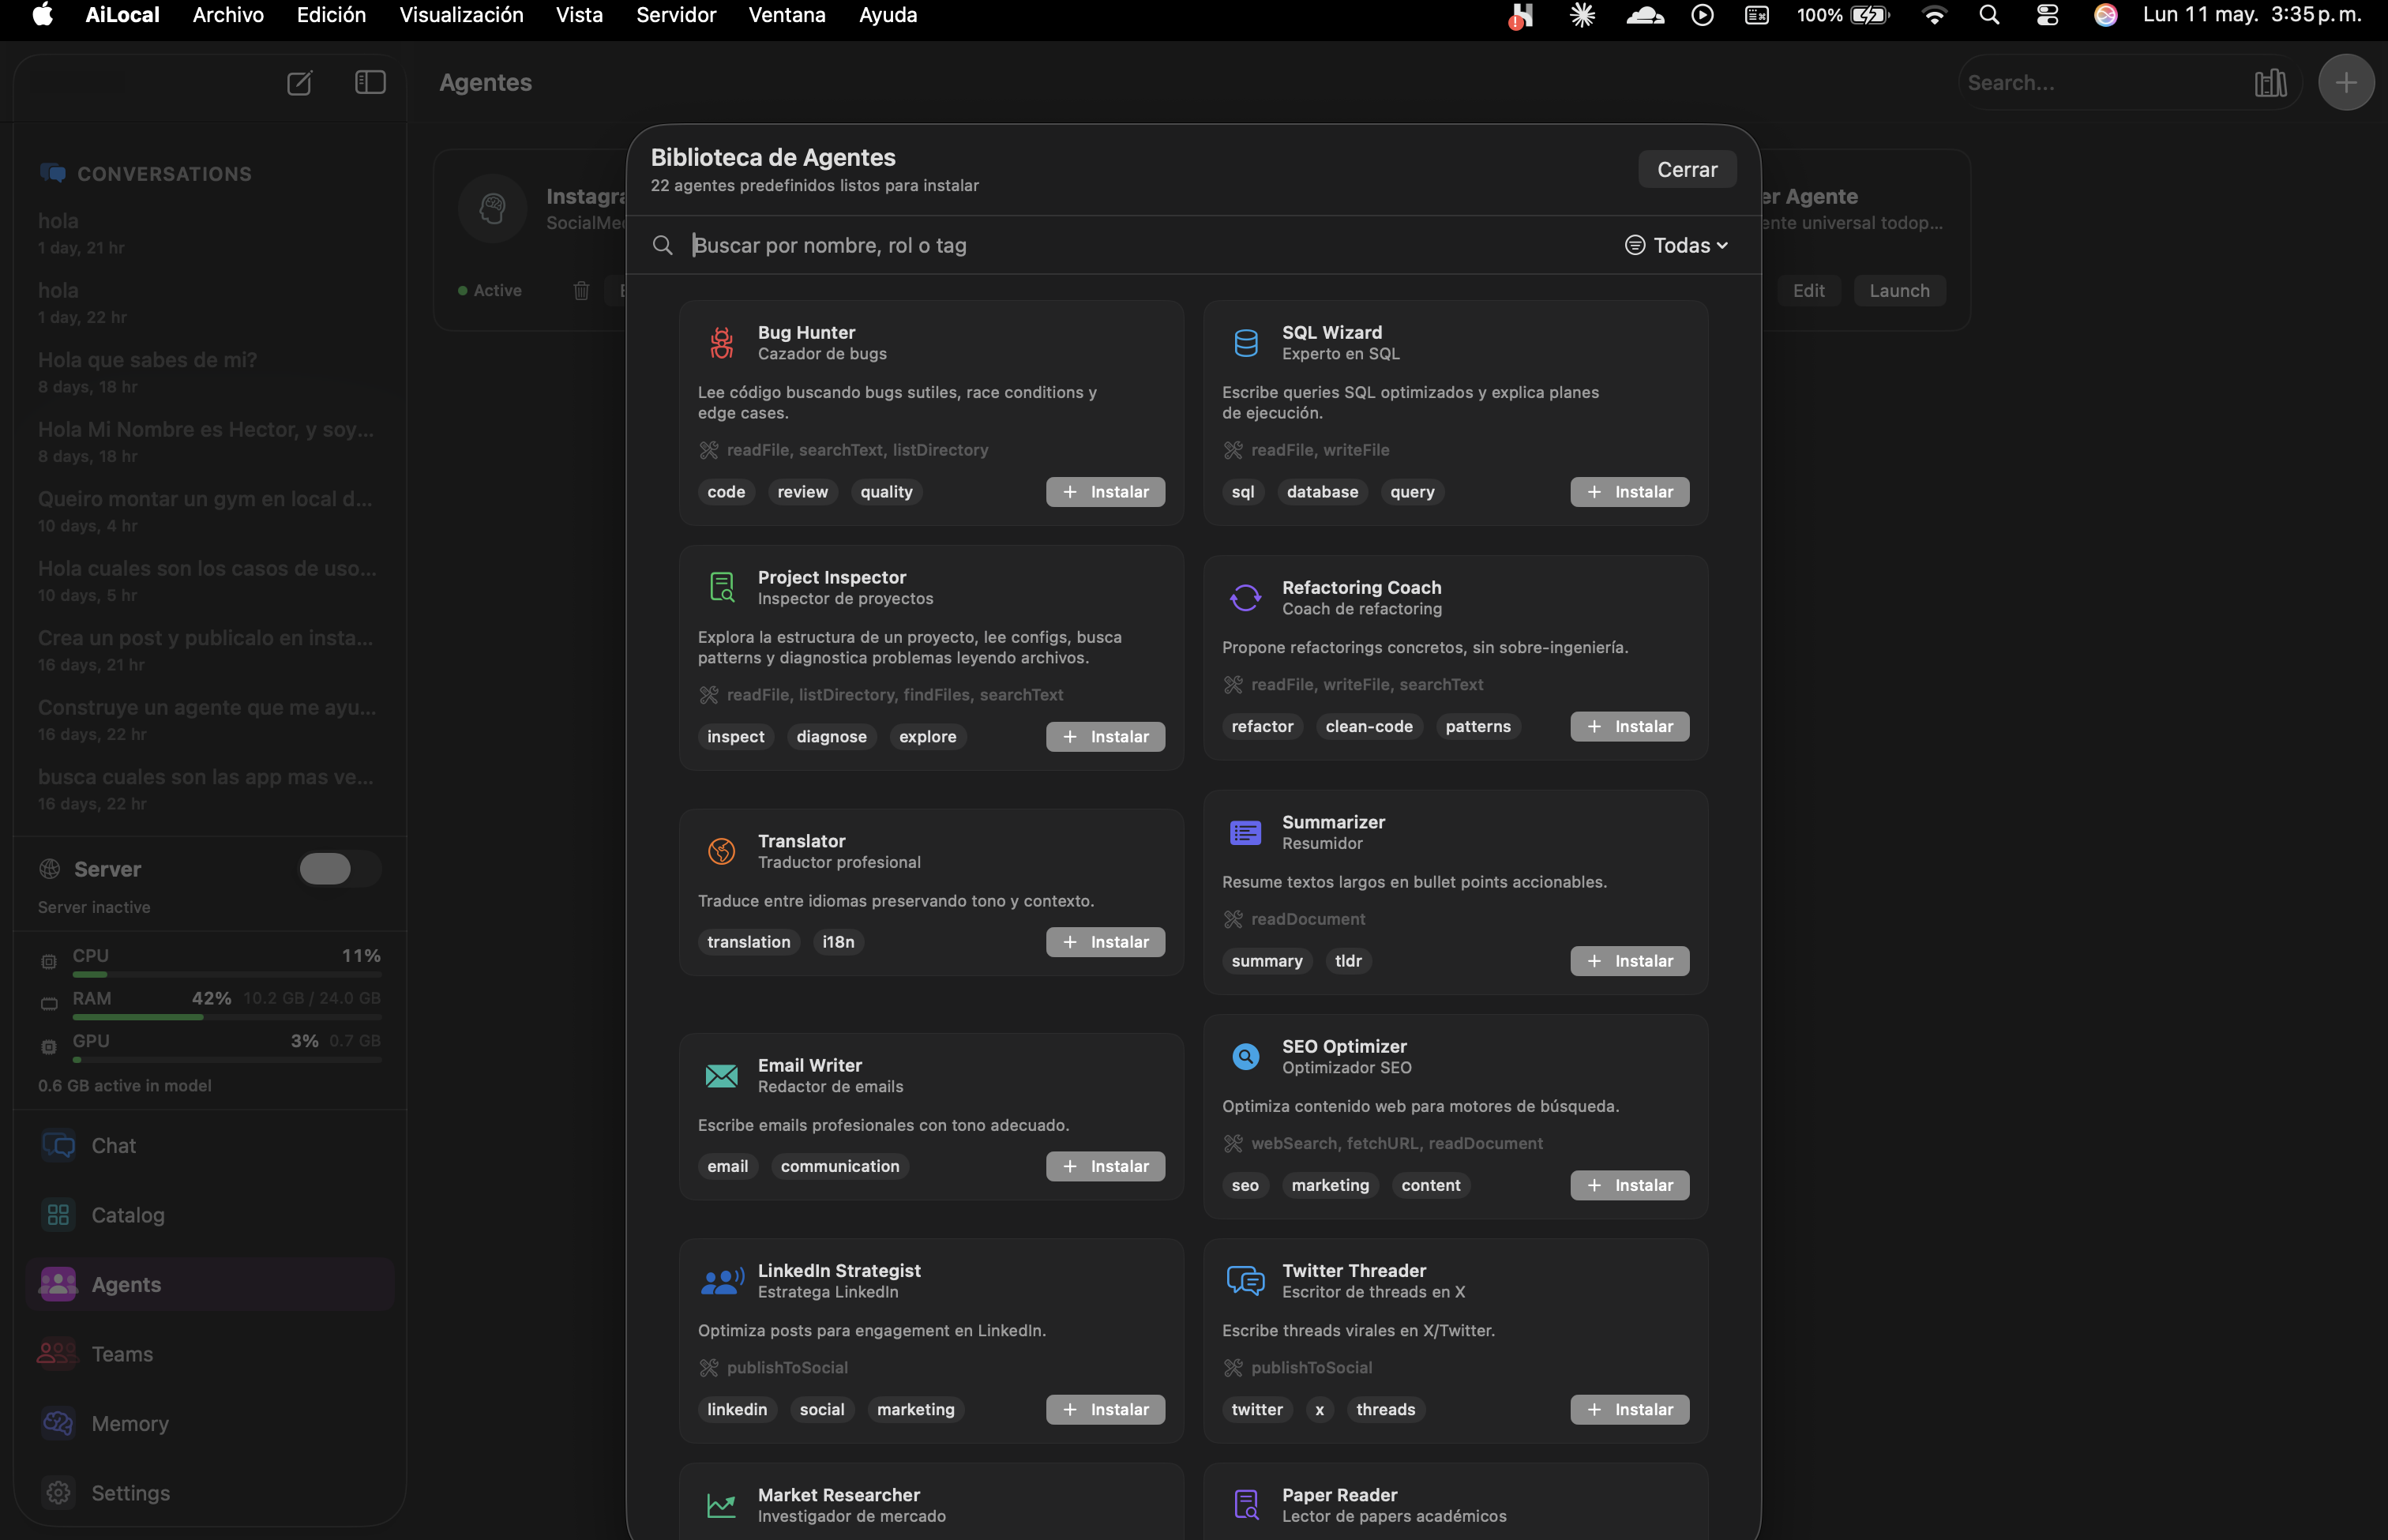
Task: Open macOS Control Center in menu bar
Action: pyautogui.click(x=2047, y=15)
